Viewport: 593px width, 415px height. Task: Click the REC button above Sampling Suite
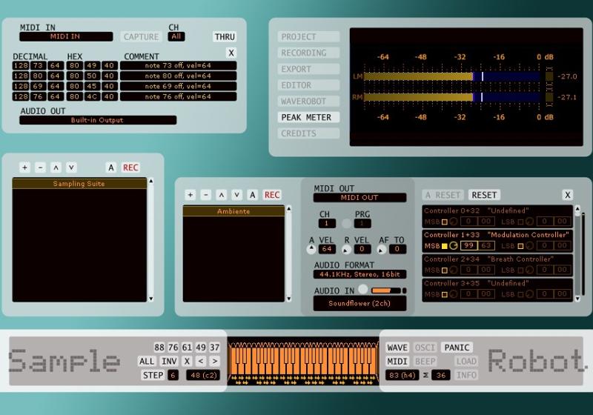coord(130,167)
